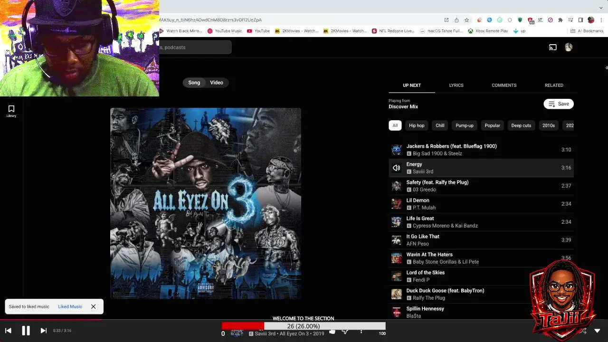
Task: Skip to the next track
Action: pyautogui.click(x=43, y=331)
